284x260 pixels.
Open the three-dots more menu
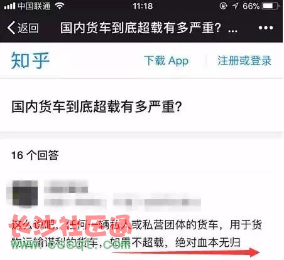click(266, 28)
